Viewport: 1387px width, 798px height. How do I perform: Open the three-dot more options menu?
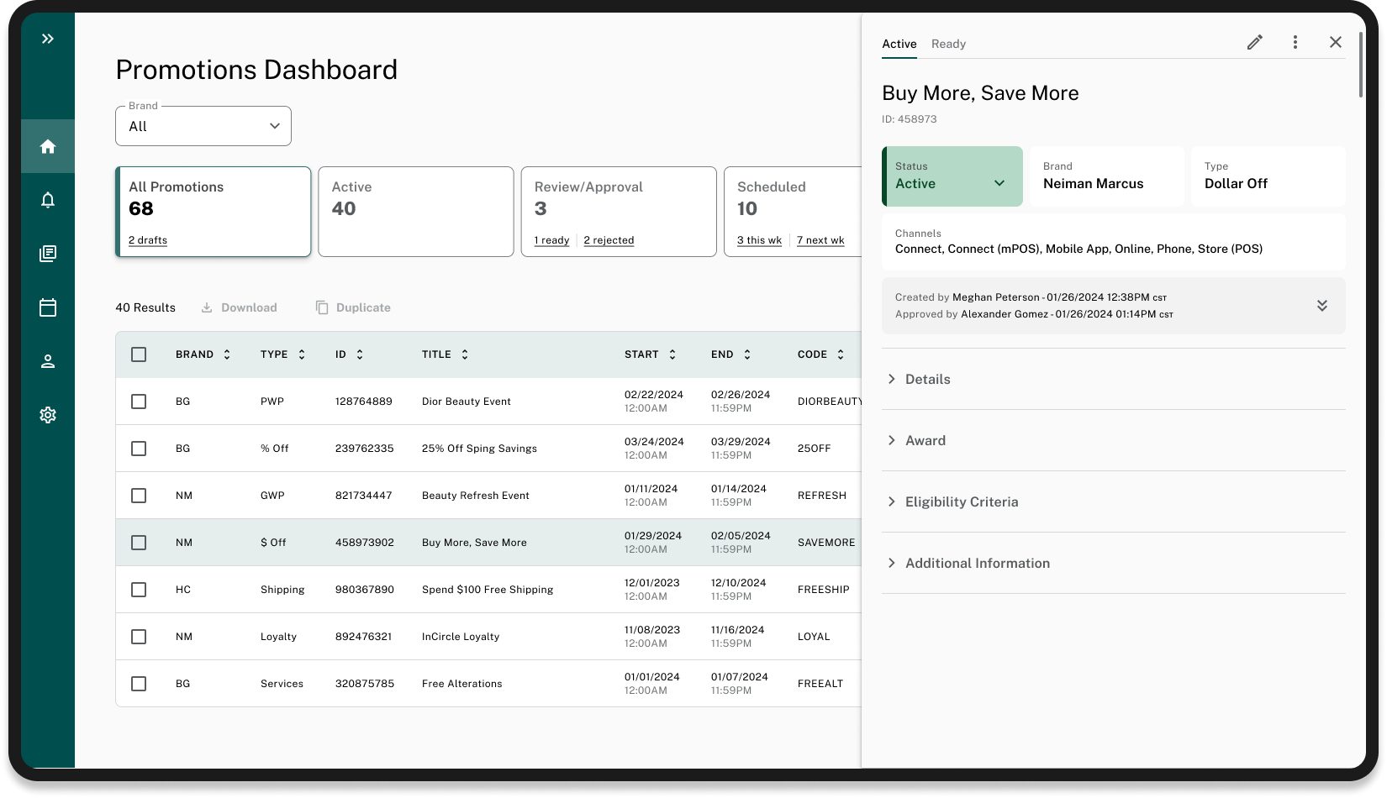(x=1295, y=43)
